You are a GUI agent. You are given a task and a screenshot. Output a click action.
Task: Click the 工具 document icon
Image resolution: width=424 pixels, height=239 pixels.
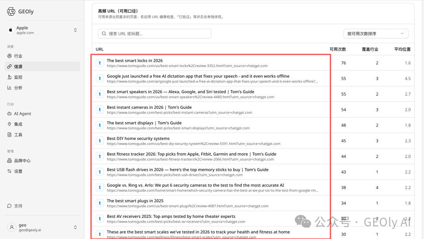9,135
